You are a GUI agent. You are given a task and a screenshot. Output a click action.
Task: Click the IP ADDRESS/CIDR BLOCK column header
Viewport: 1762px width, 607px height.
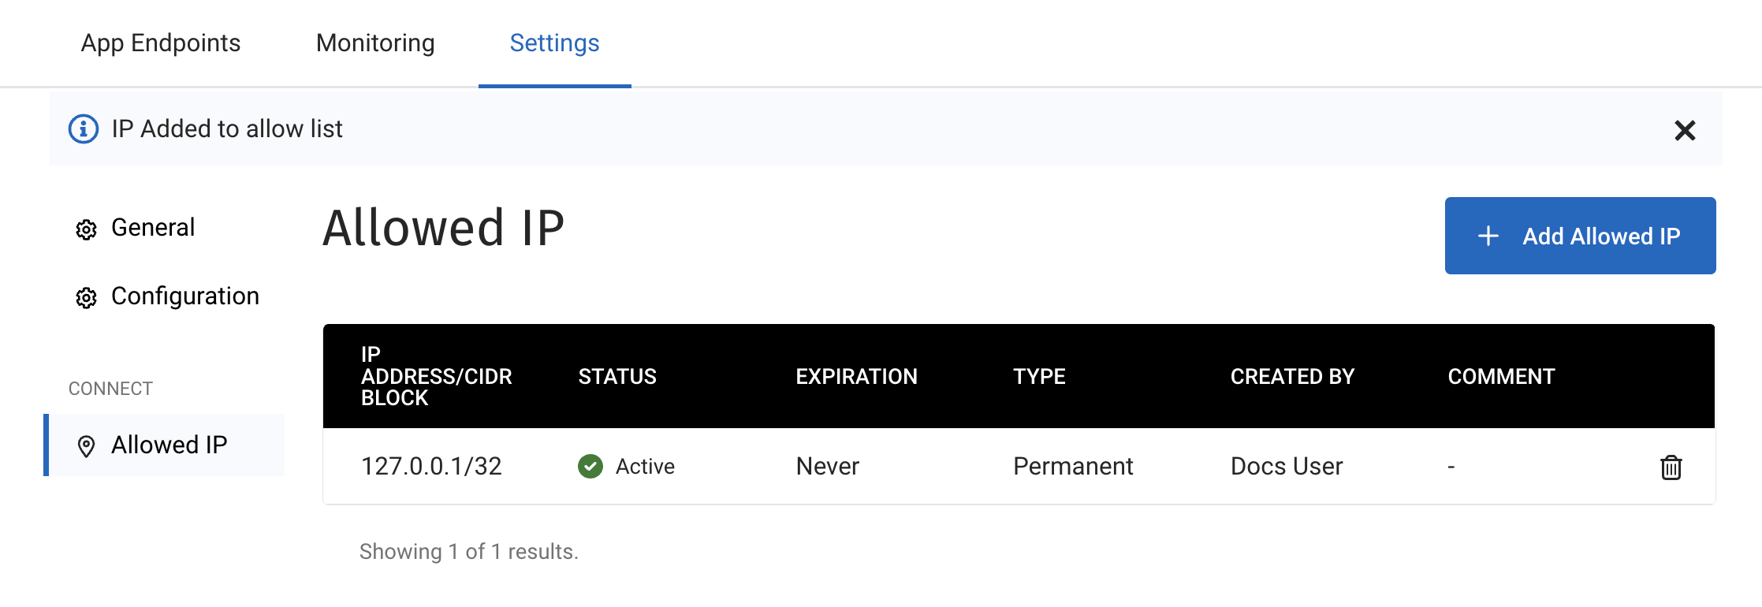pos(436,376)
